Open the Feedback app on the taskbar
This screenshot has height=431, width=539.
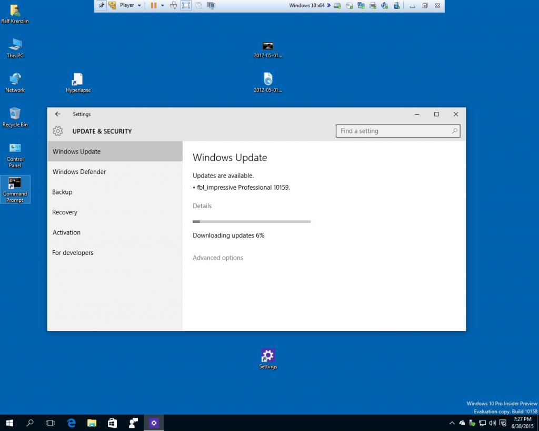click(x=133, y=423)
